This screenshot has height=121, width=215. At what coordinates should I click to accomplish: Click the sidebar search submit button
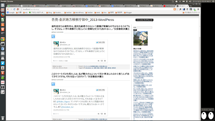(135, 30)
